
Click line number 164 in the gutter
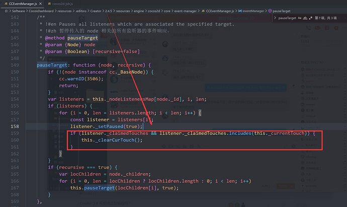[x=15, y=167]
